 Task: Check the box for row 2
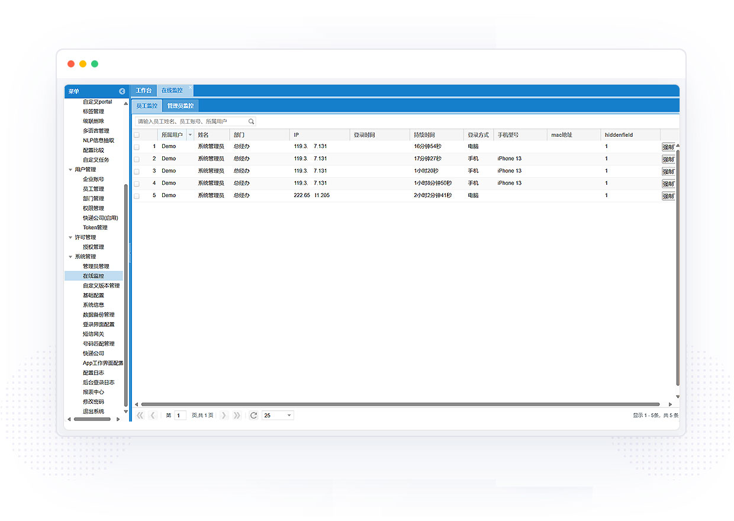click(137, 159)
